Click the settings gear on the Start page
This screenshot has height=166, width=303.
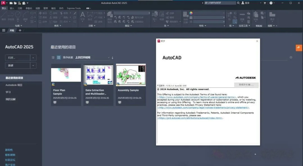[x=291, y=57]
